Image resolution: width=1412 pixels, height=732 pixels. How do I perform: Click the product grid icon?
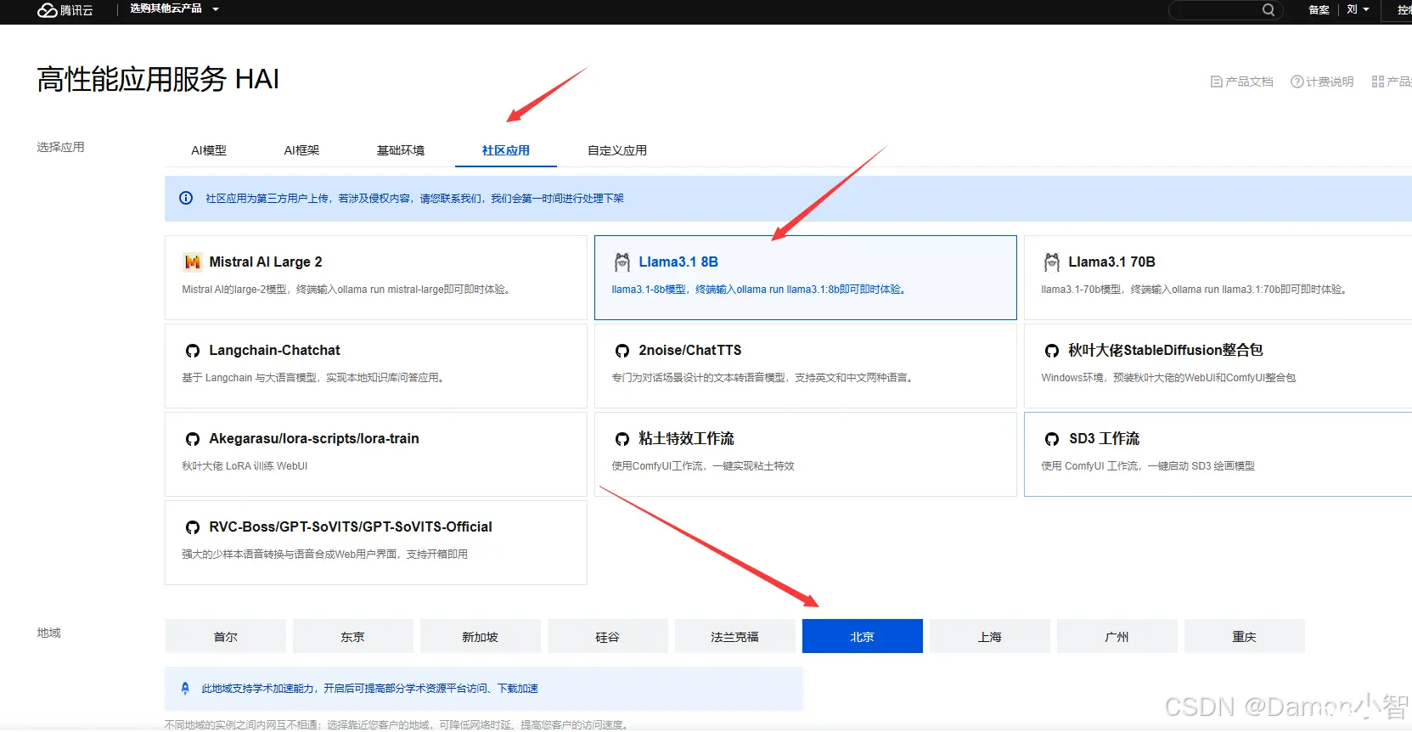[x=1377, y=82]
